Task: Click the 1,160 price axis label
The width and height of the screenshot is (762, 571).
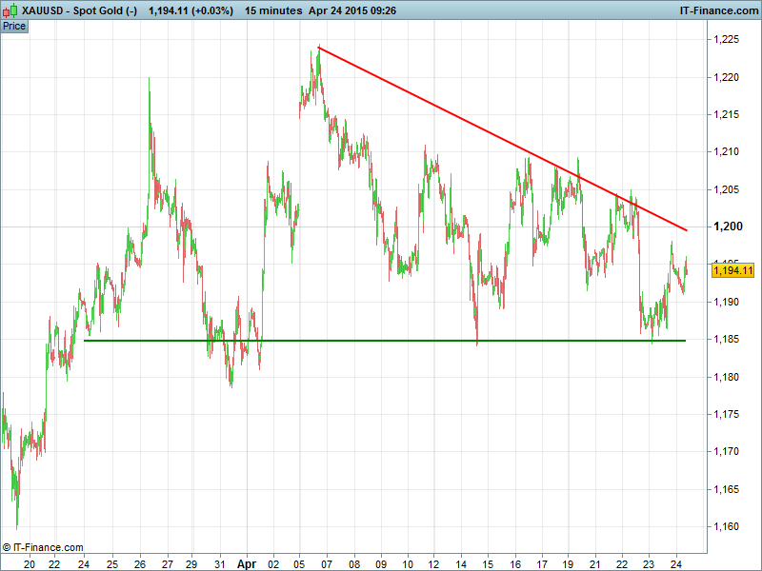Action: tap(727, 526)
